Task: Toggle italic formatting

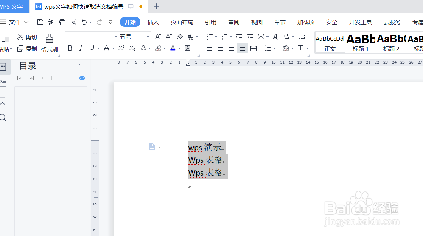Action: (81, 48)
